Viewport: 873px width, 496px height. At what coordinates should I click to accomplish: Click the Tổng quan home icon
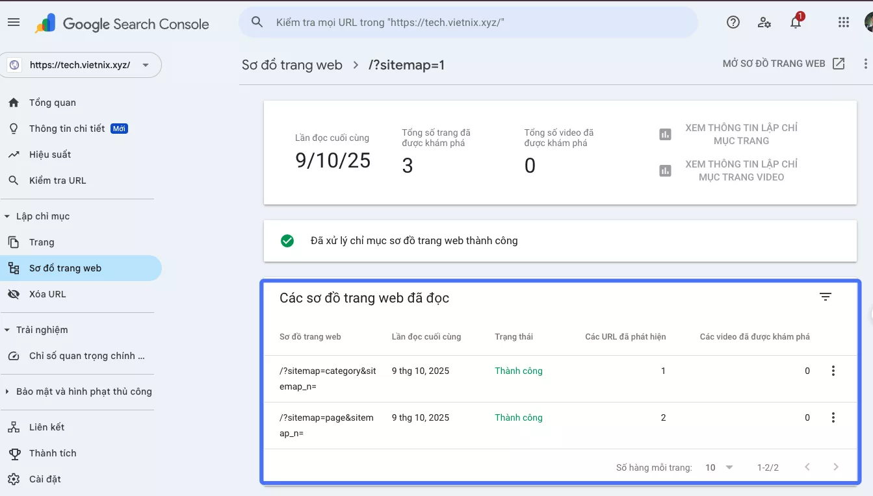pos(14,102)
